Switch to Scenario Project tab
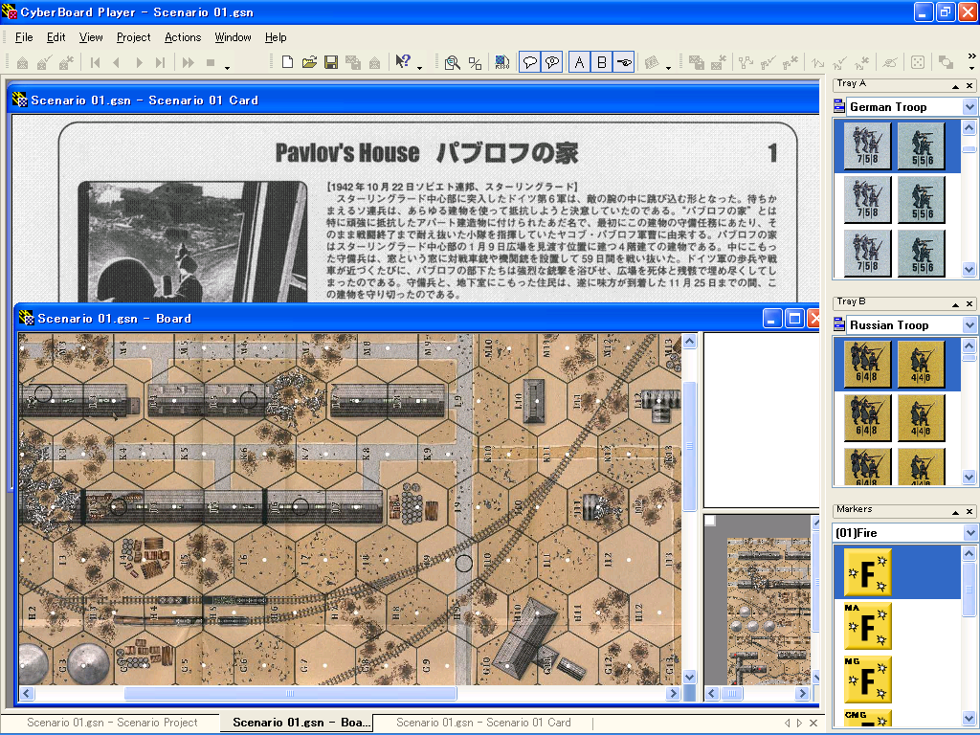 [x=112, y=723]
